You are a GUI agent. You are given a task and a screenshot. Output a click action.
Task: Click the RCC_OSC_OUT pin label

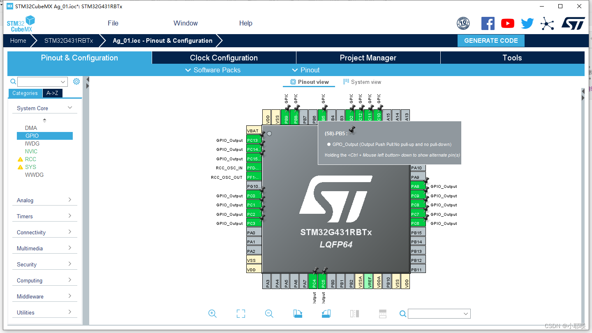(x=227, y=177)
